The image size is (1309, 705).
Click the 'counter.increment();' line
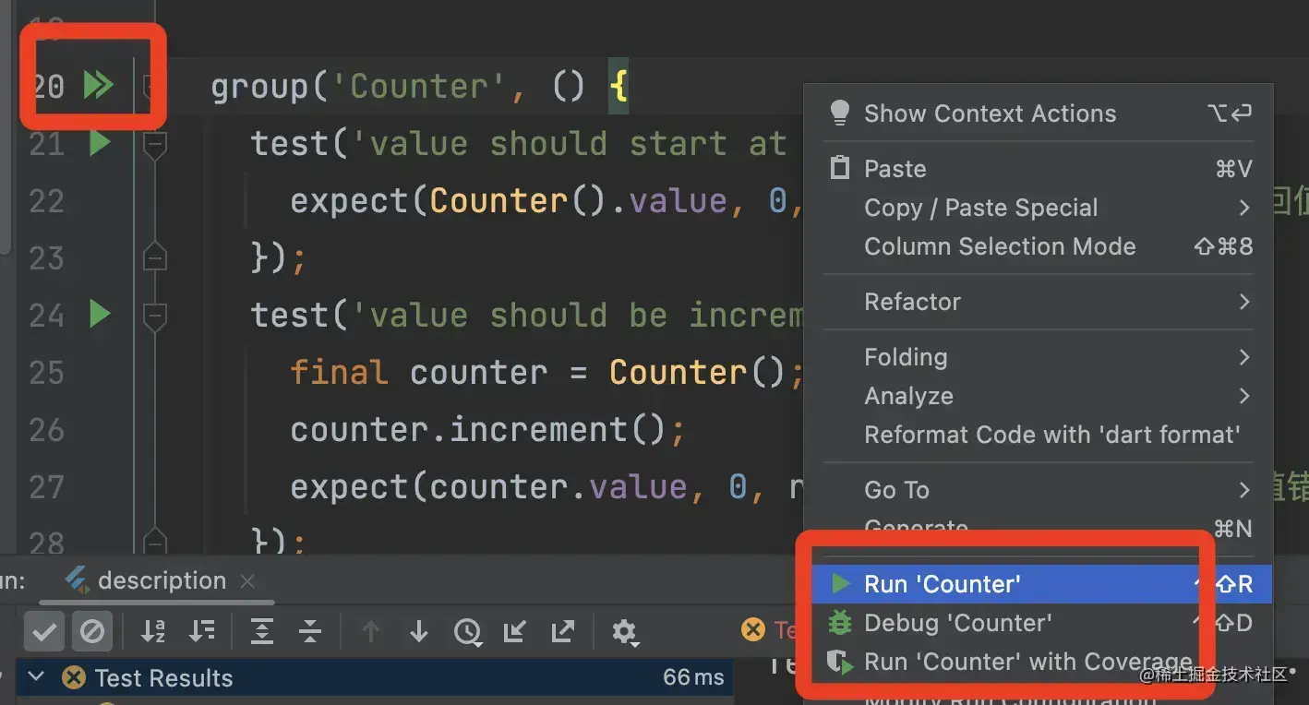[x=488, y=429]
